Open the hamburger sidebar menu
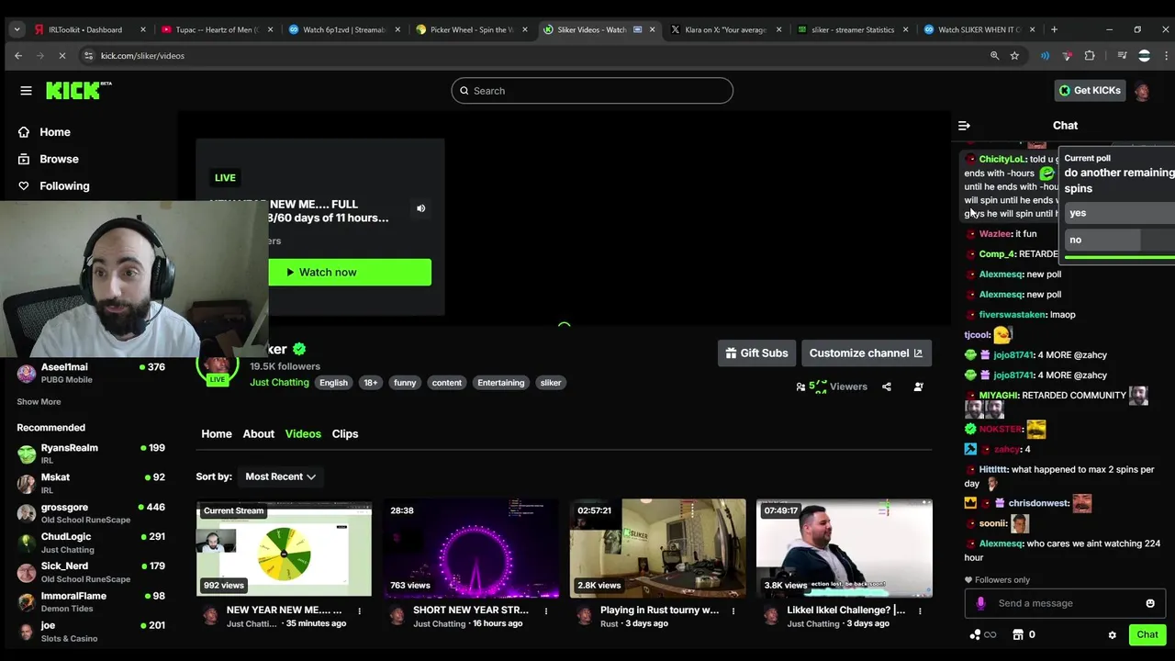Viewport: 1175px width, 661px height. coord(26,91)
